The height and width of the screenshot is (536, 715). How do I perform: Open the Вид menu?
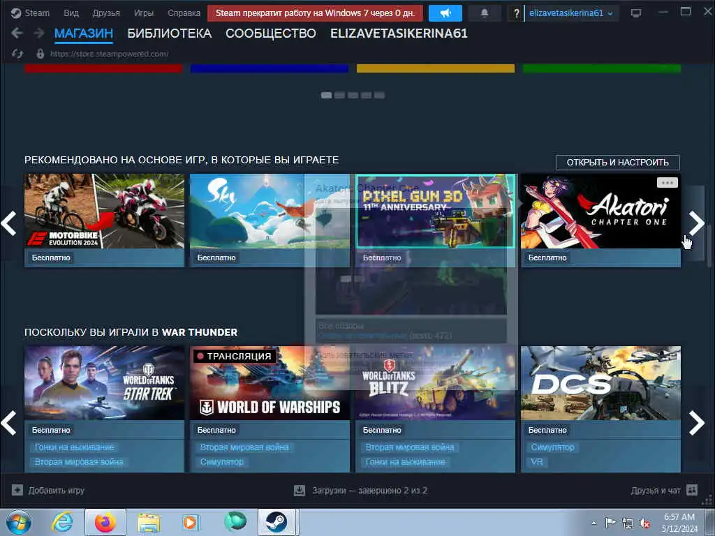[71, 13]
